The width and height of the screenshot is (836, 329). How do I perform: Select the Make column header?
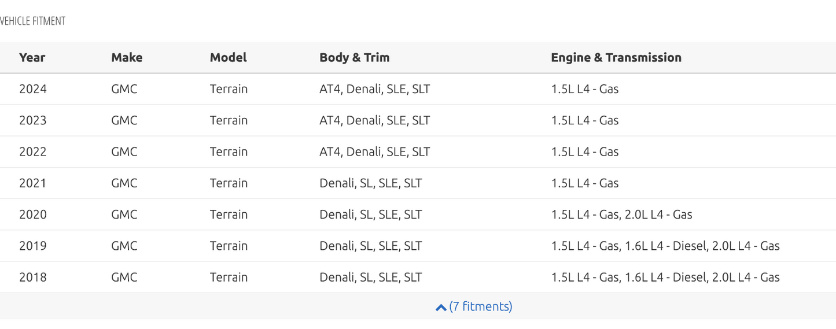coord(127,57)
